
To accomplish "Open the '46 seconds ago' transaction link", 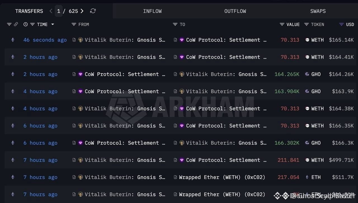I will 45,40.
